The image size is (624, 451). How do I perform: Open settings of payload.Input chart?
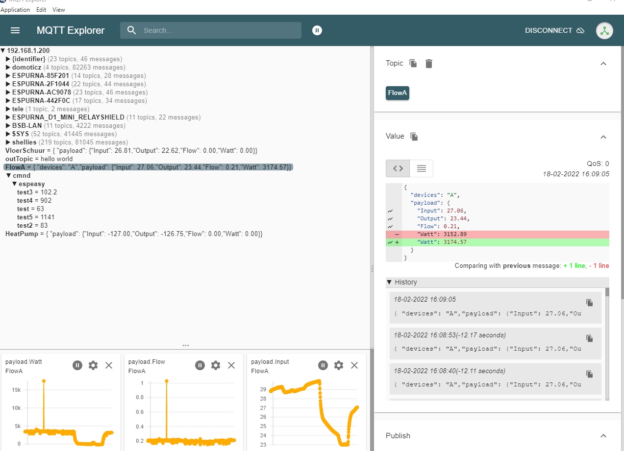(339, 365)
